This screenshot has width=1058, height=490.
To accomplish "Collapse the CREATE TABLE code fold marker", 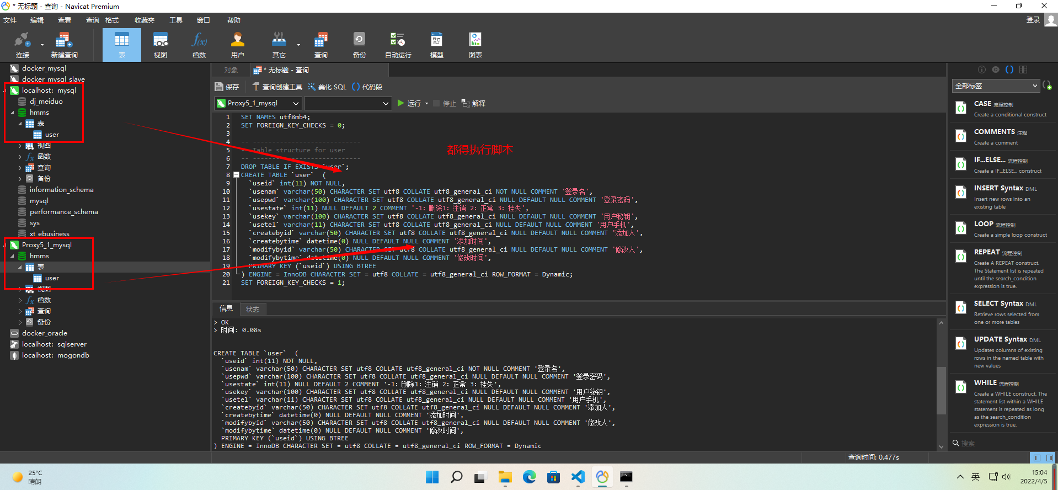I will [x=236, y=175].
